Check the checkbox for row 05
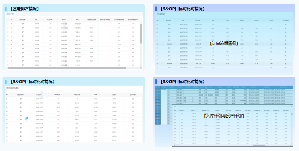 click(7, 40)
